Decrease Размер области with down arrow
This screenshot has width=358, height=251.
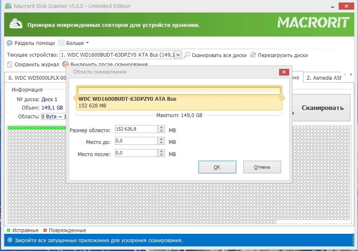tap(161, 131)
